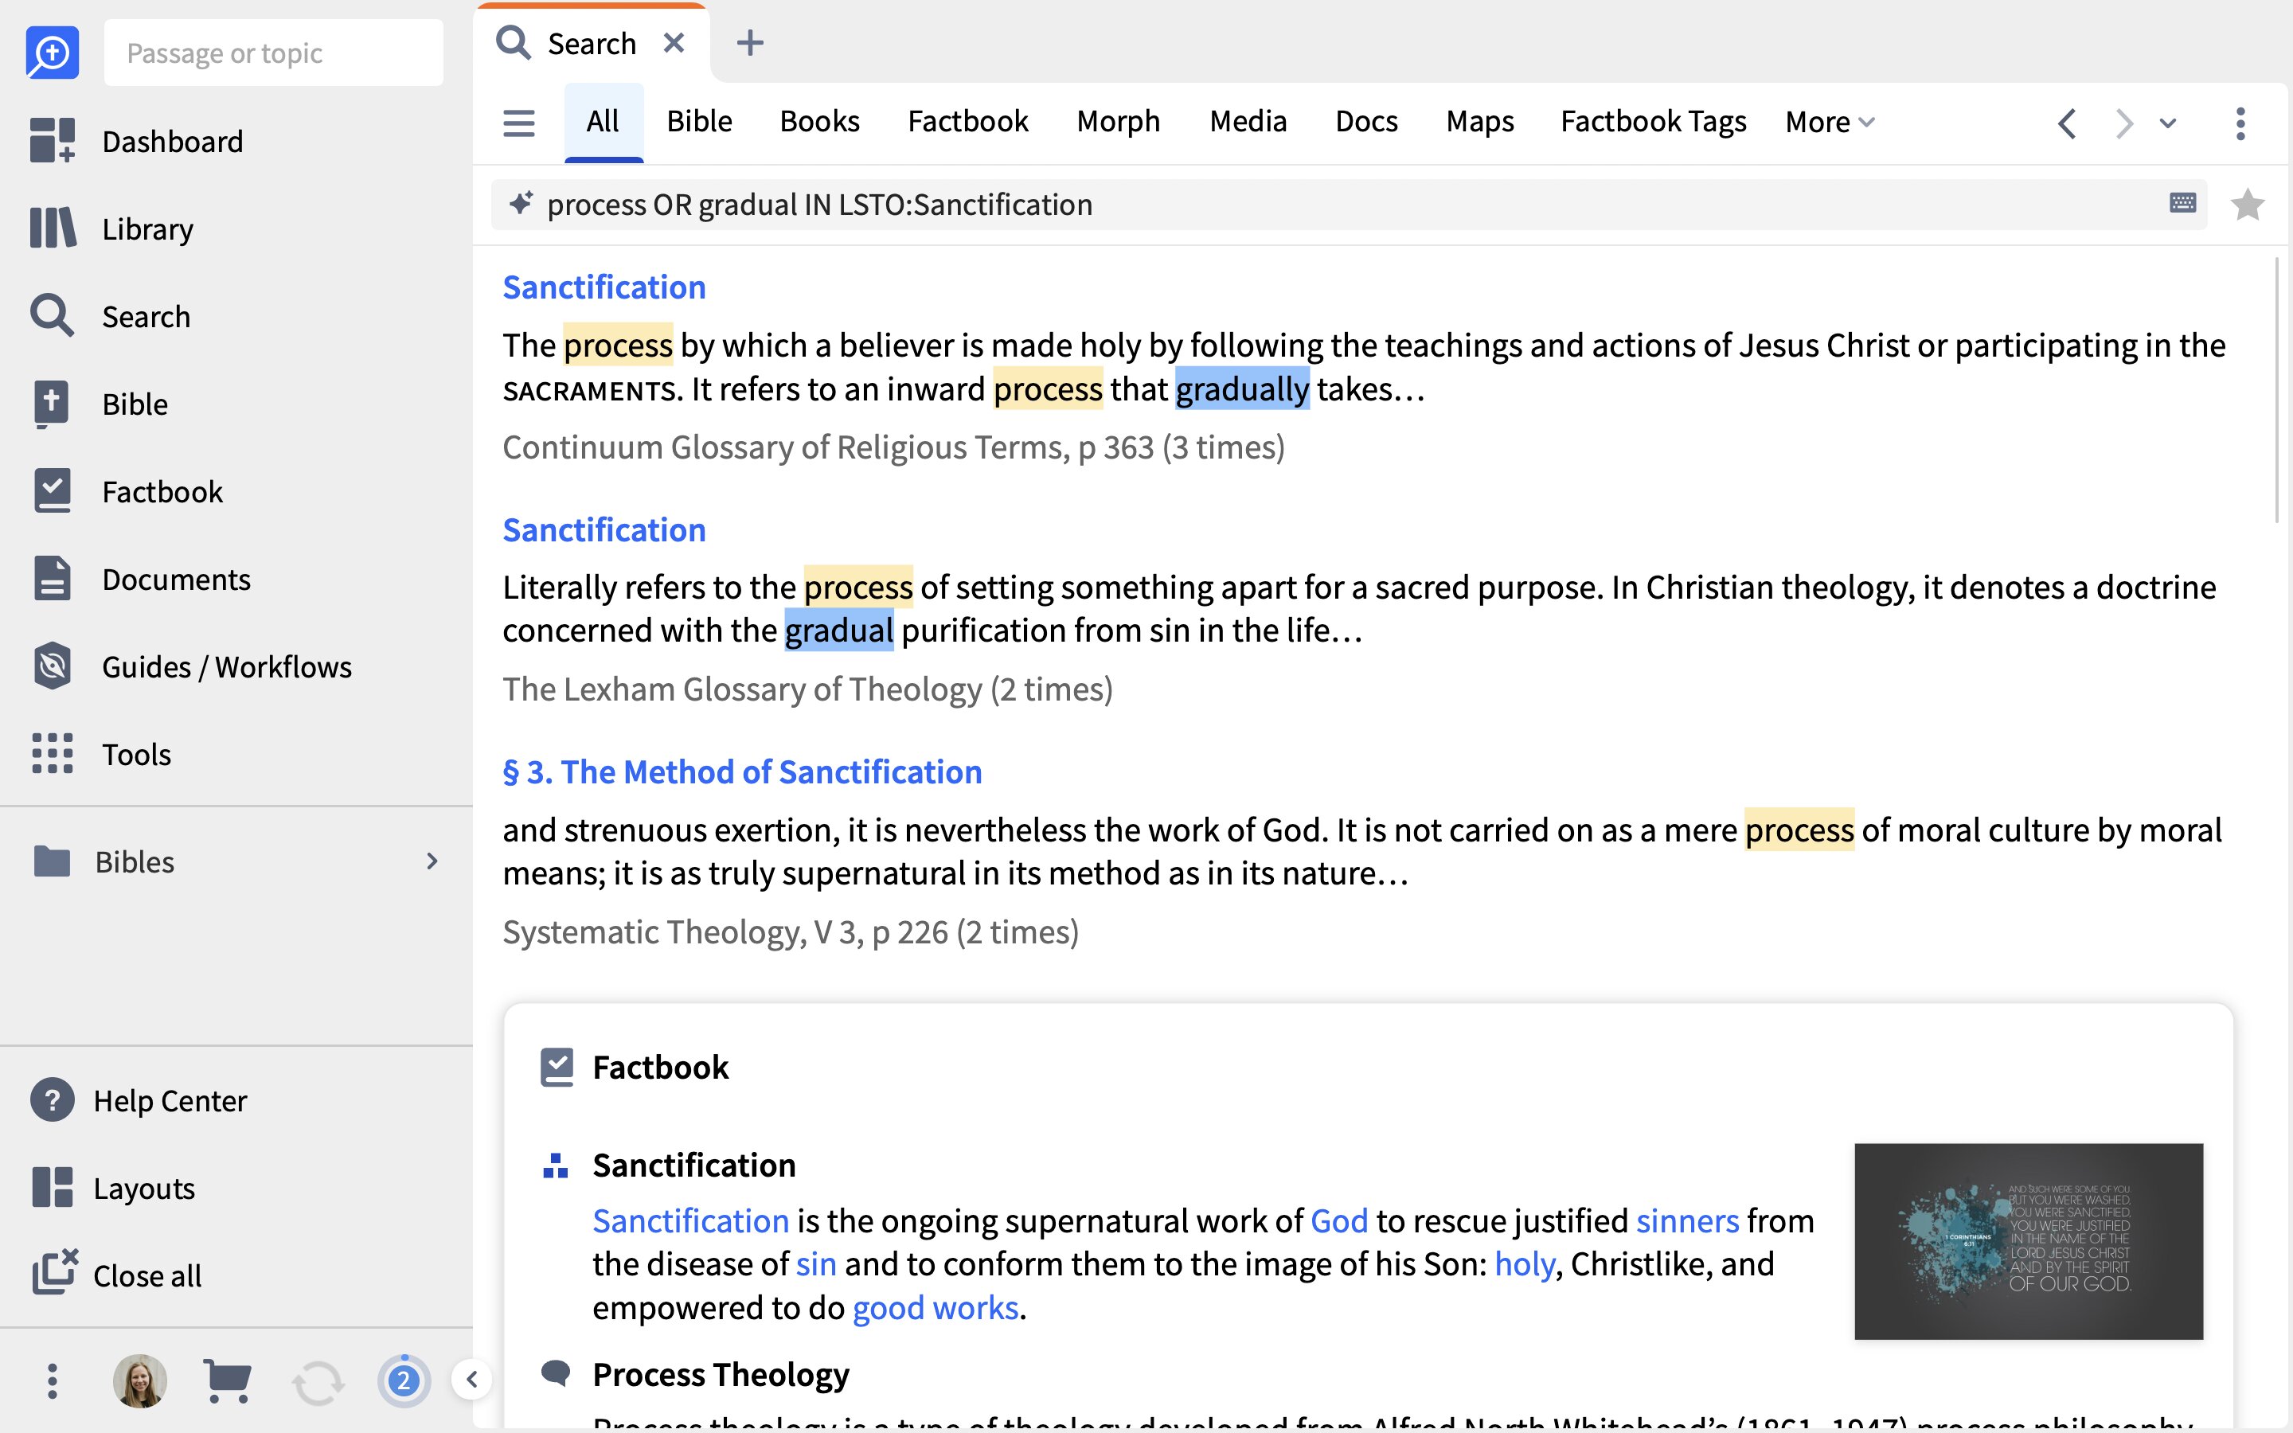2293x1433 pixels.
Task: Open the sidebar three-dot menu
Action: 52,1381
